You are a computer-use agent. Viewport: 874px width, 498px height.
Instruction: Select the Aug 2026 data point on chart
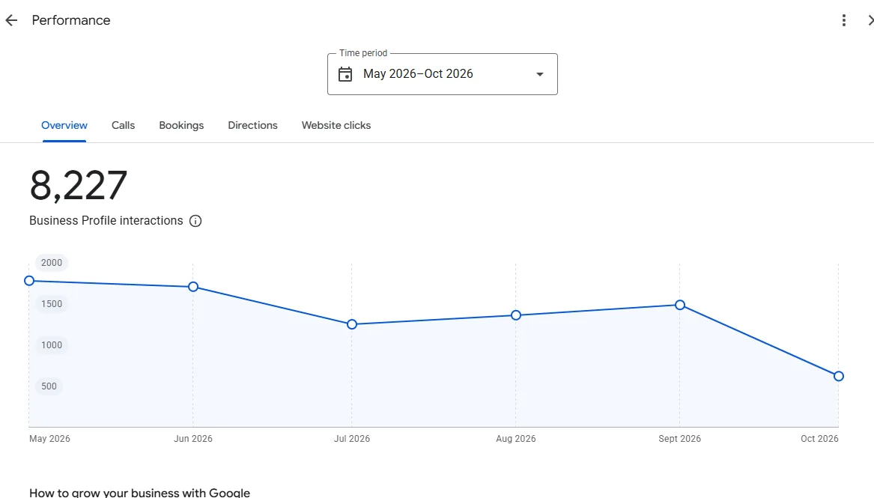(515, 315)
